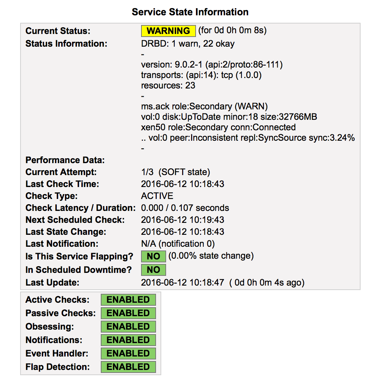374x383 pixels.
Task: Click the yellow WARNING status badge
Action: (168, 31)
